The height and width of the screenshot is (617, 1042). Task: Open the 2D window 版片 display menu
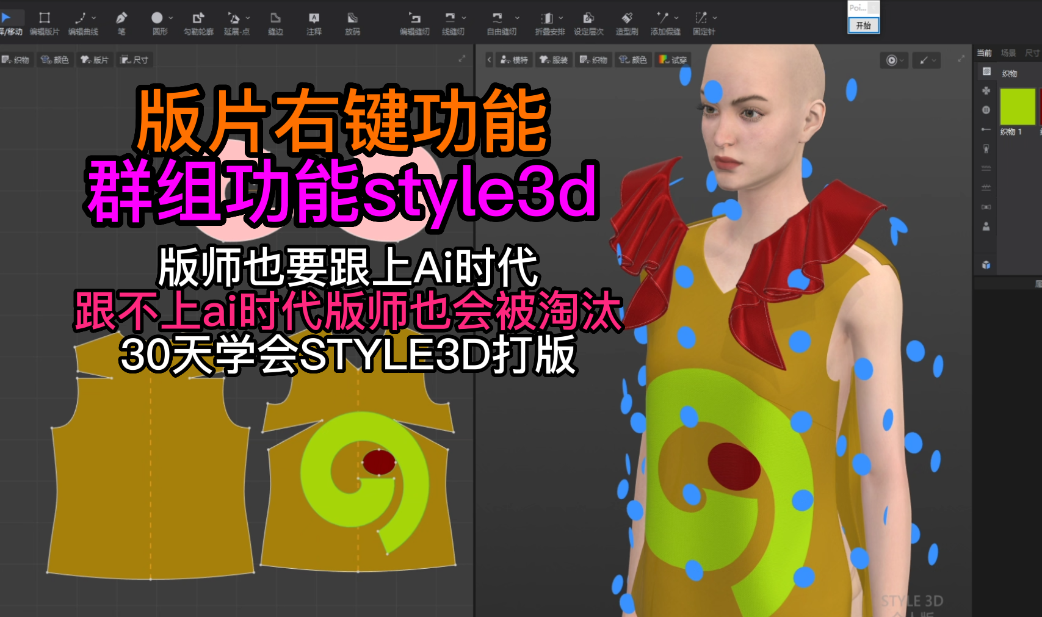pos(95,60)
